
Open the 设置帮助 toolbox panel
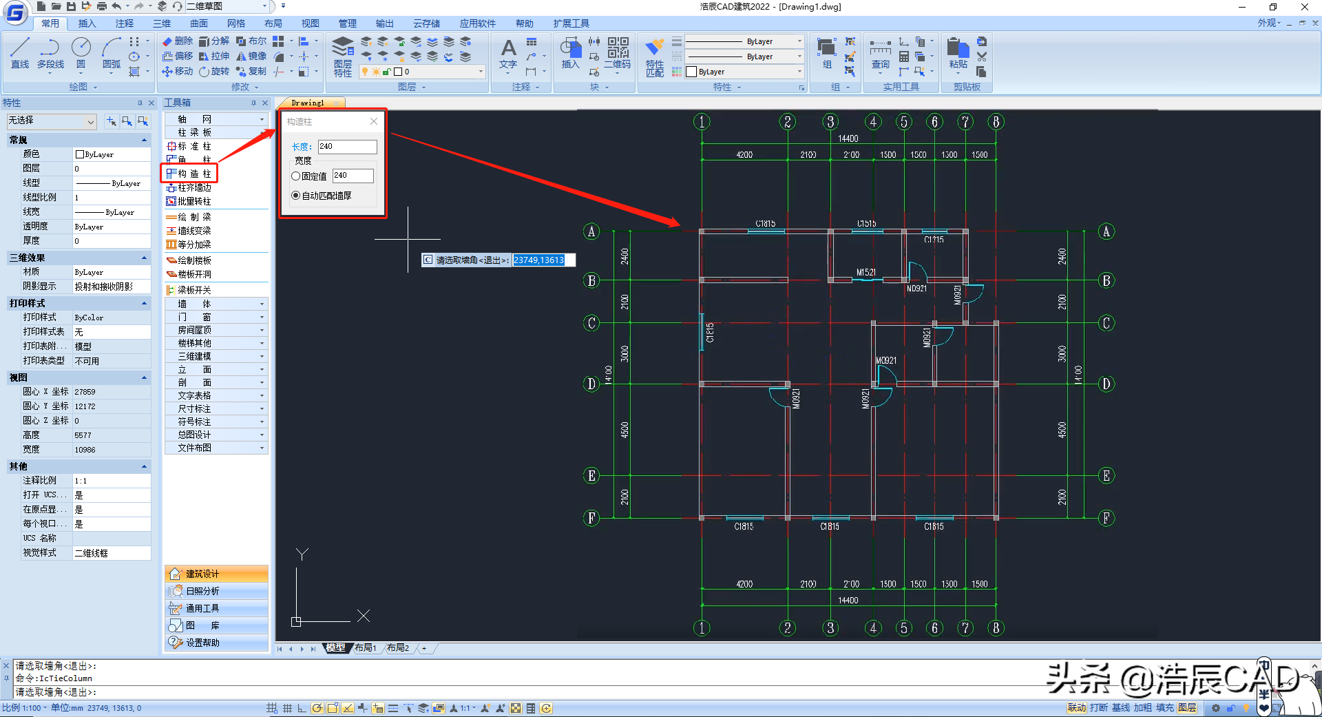(x=216, y=643)
